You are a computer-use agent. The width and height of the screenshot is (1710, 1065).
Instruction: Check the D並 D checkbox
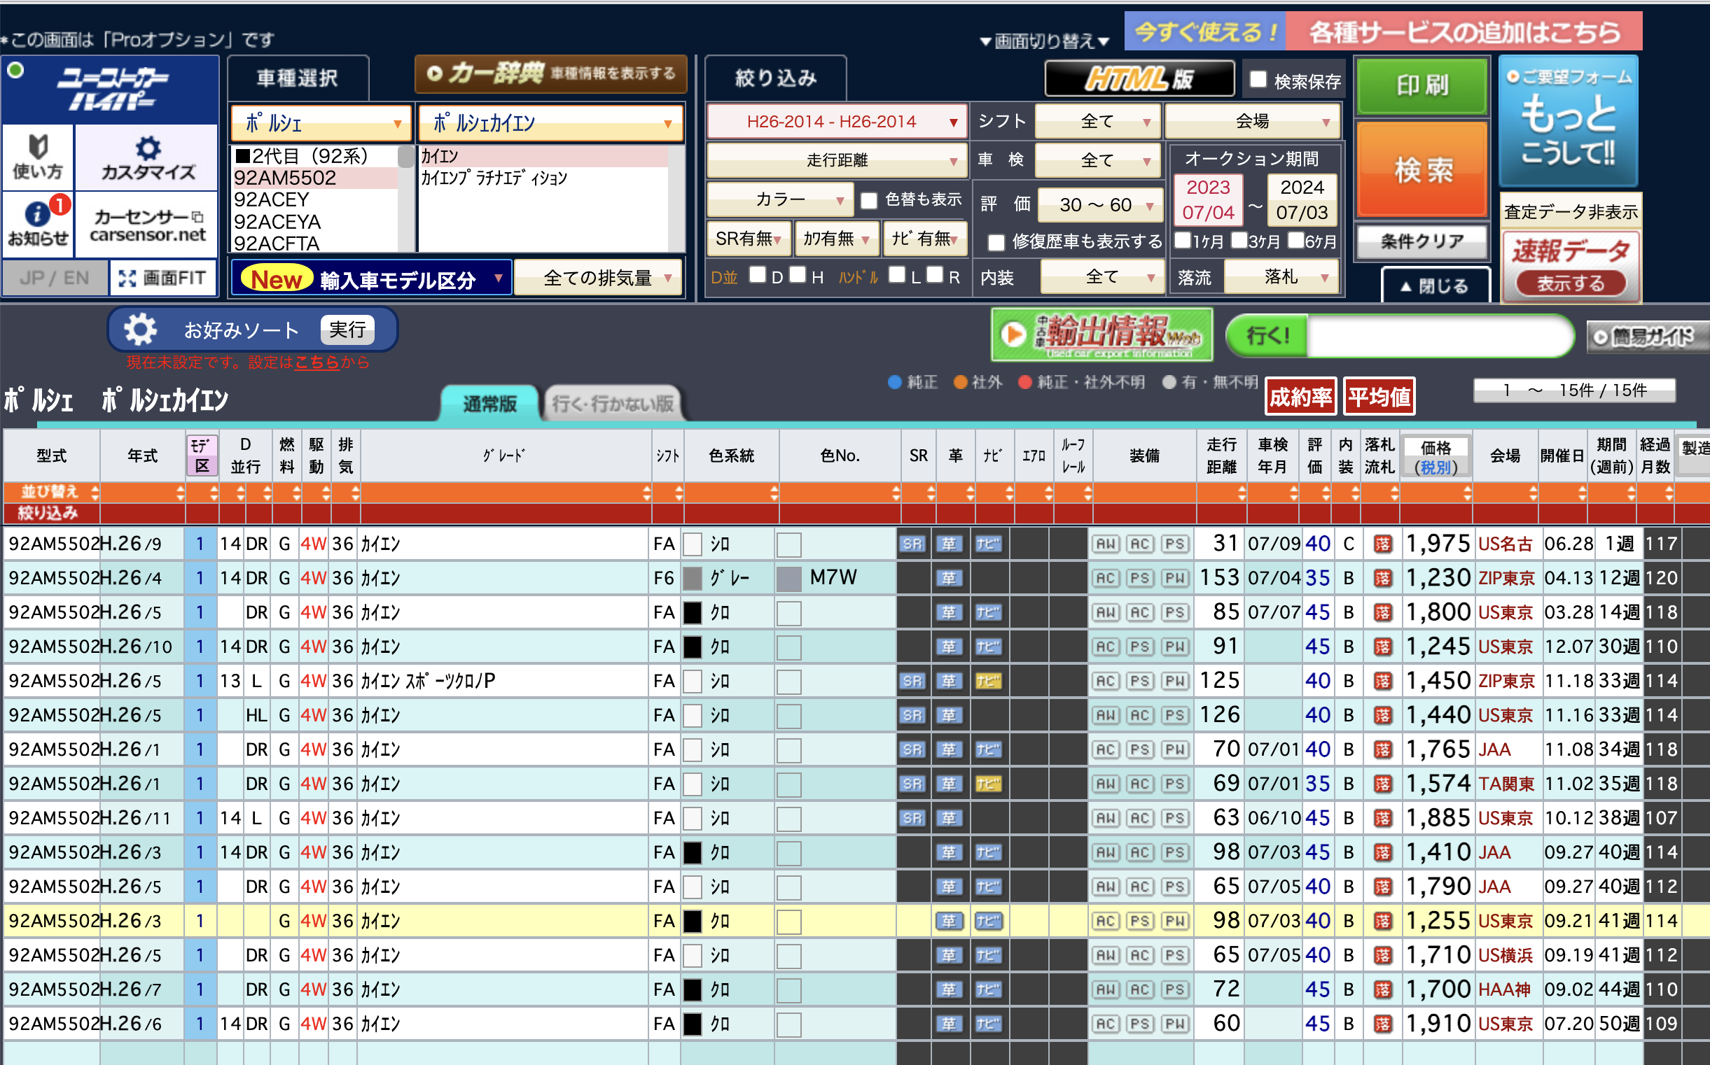[758, 274]
